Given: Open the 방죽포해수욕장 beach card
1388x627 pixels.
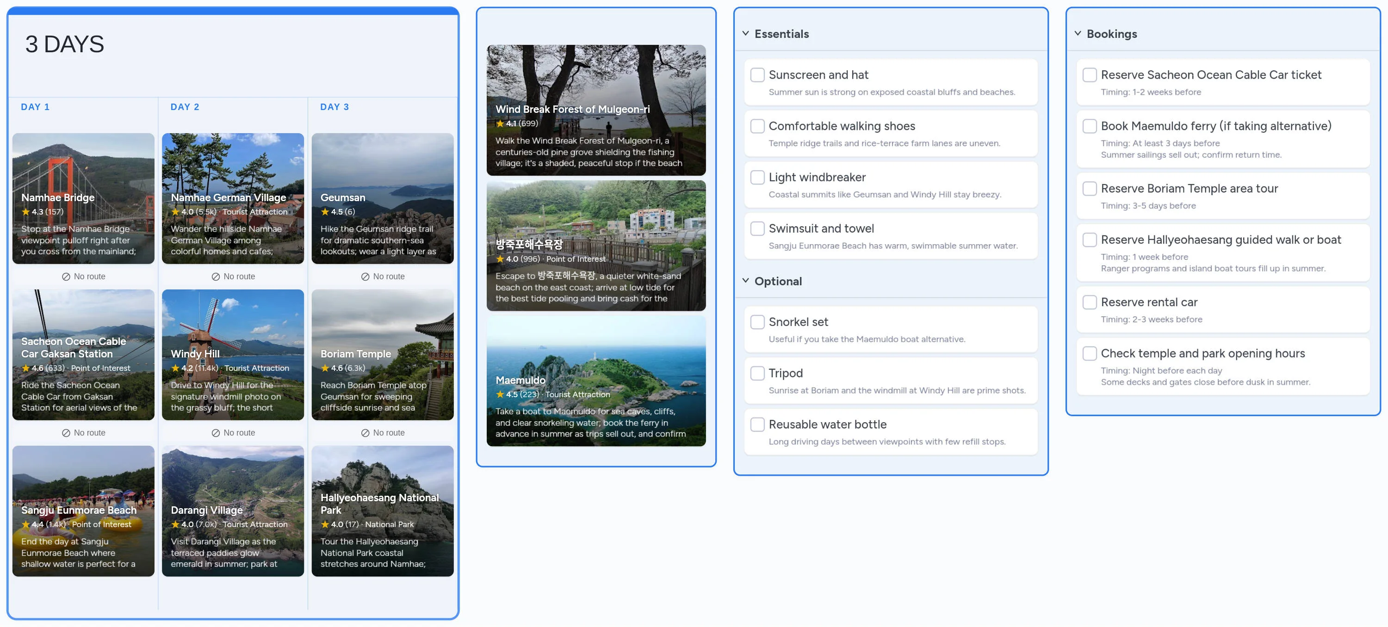Looking at the screenshot, I should [596, 246].
